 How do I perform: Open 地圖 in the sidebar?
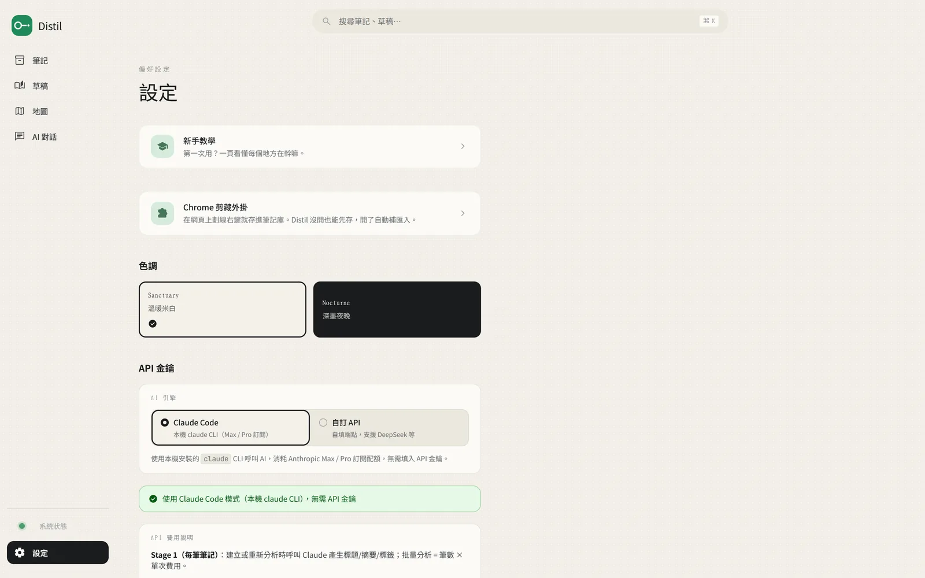click(58, 112)
